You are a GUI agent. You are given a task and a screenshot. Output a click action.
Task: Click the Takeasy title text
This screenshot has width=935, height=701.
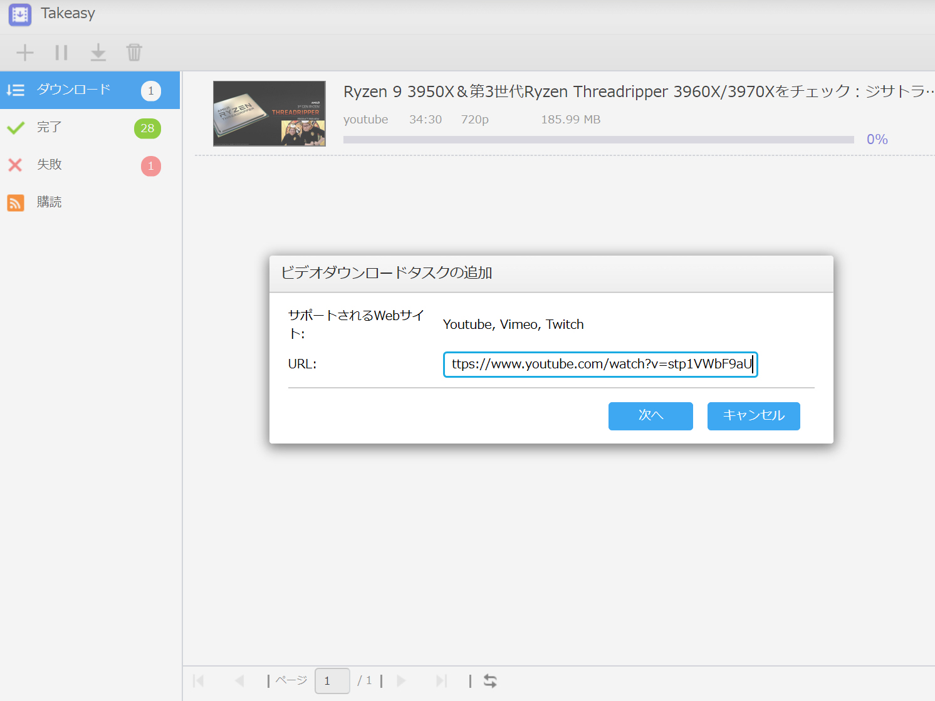(x=68, y=14)
